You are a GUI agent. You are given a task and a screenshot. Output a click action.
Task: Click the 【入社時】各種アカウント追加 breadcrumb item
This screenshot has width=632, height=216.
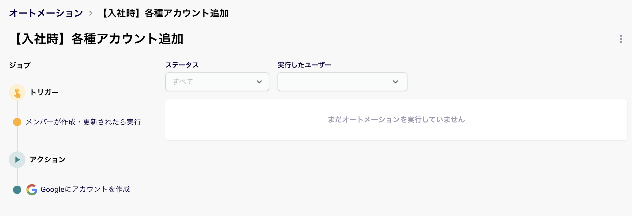[x=165, y=13]
